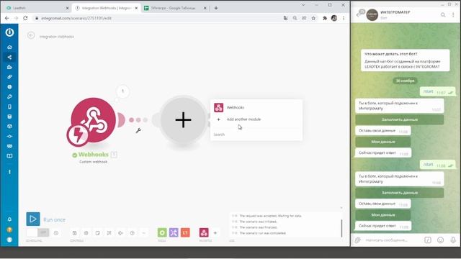This screenshot has width=461, height=259.
Task: Open a new browser tab
Action: (216, 8)
